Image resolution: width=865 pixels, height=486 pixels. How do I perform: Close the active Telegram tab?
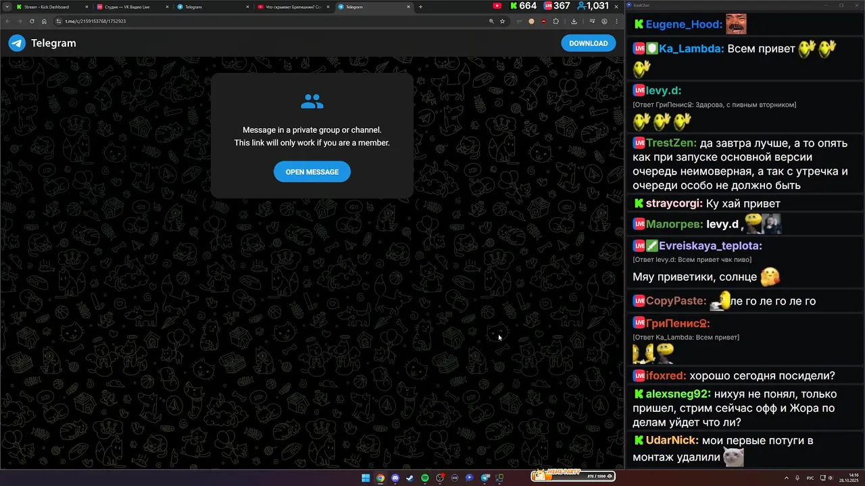point(408,7)
